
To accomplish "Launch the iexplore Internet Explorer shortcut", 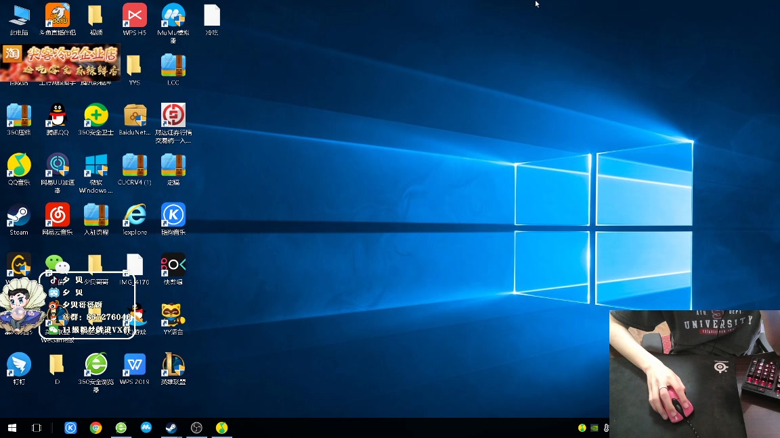I will pos(134,219).
